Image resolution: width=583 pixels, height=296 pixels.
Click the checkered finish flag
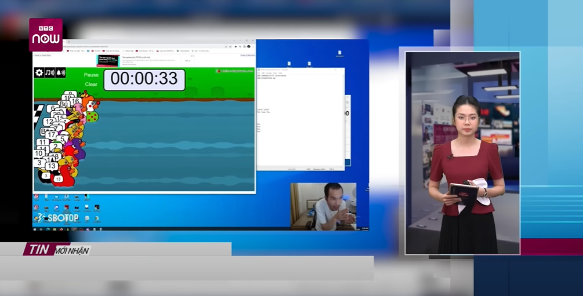(x=38, y=116)
